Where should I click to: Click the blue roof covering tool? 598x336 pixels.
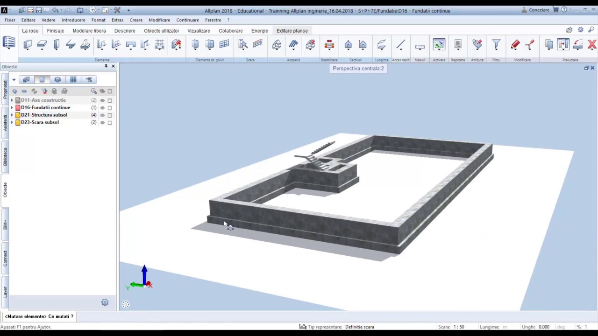tap(293, 45)
